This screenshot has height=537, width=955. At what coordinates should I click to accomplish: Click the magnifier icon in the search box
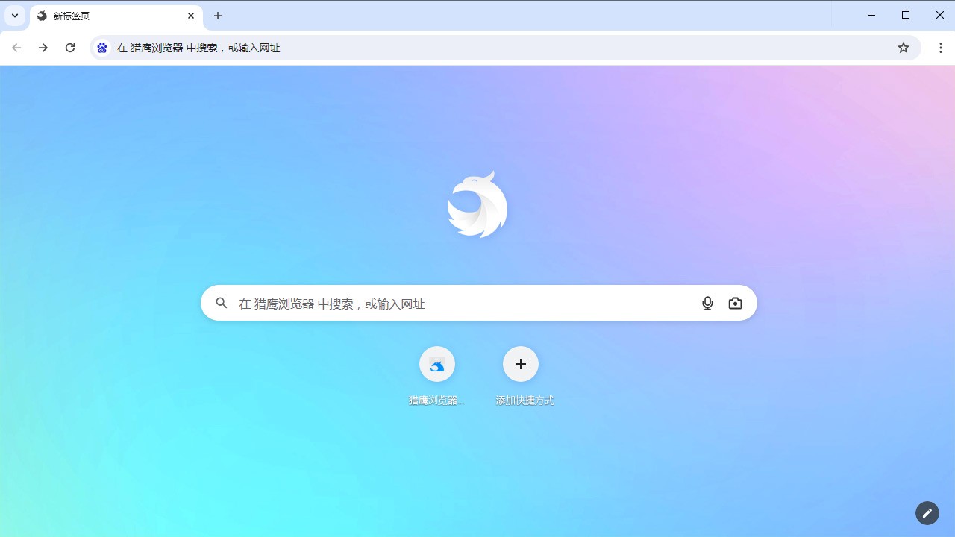221,303
